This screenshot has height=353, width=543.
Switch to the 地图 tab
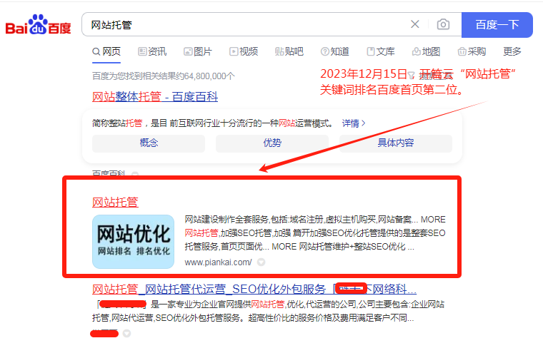[x=427, y=51]
